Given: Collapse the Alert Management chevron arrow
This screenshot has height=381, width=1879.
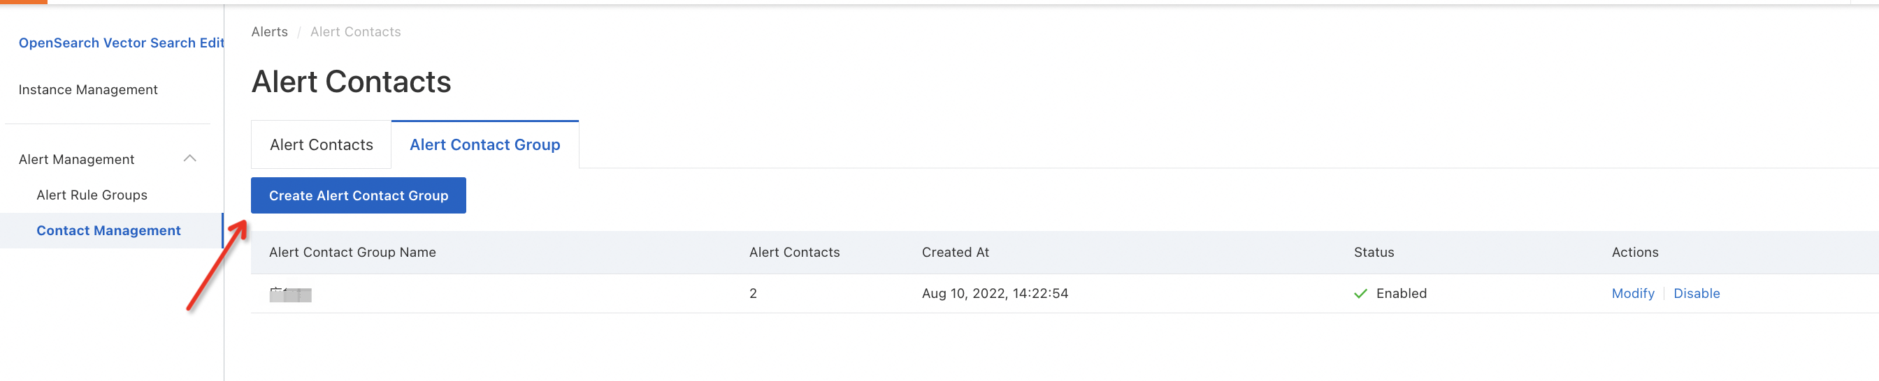Looking at the screenshot, I should 189,159.
